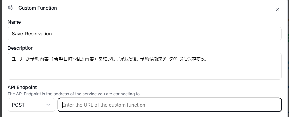The image size is (289, 117).
Task: Click the 'Save-Reservation' text in Name box
Action: click(32, 34)
